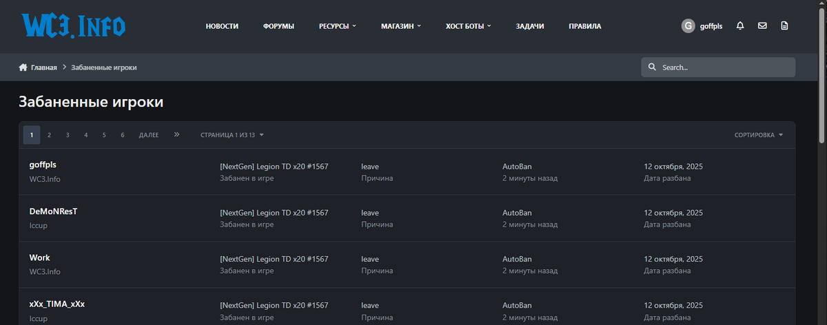Click the Далее next page button
The image size is (827, 325).
tap(149, 135)
